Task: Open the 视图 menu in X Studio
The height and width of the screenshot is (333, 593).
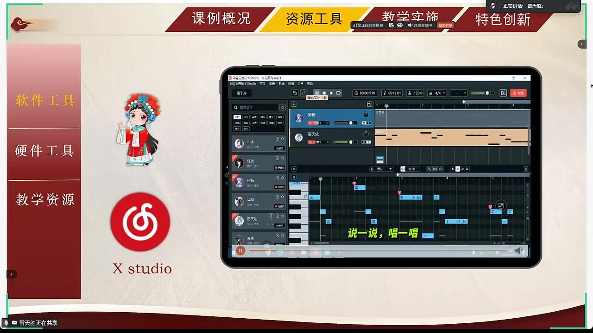Action: tap(291, 84)
